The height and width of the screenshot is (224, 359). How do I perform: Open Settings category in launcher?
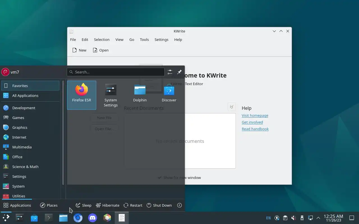30,176
